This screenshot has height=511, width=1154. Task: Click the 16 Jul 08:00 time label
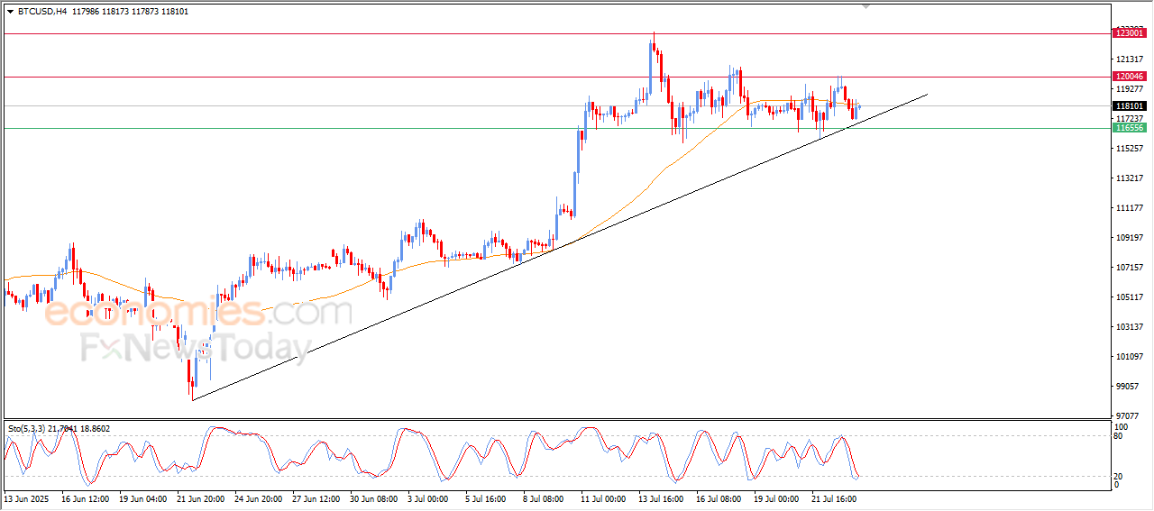[719, 497]
